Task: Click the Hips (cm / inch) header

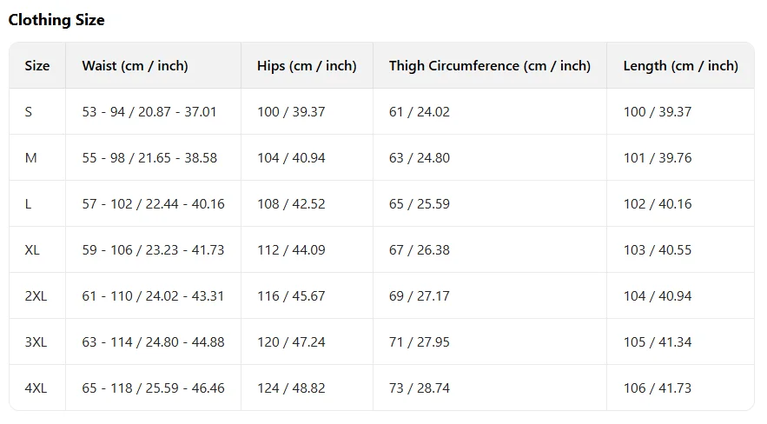Action: pyautogui.click(x=307, y=66)
